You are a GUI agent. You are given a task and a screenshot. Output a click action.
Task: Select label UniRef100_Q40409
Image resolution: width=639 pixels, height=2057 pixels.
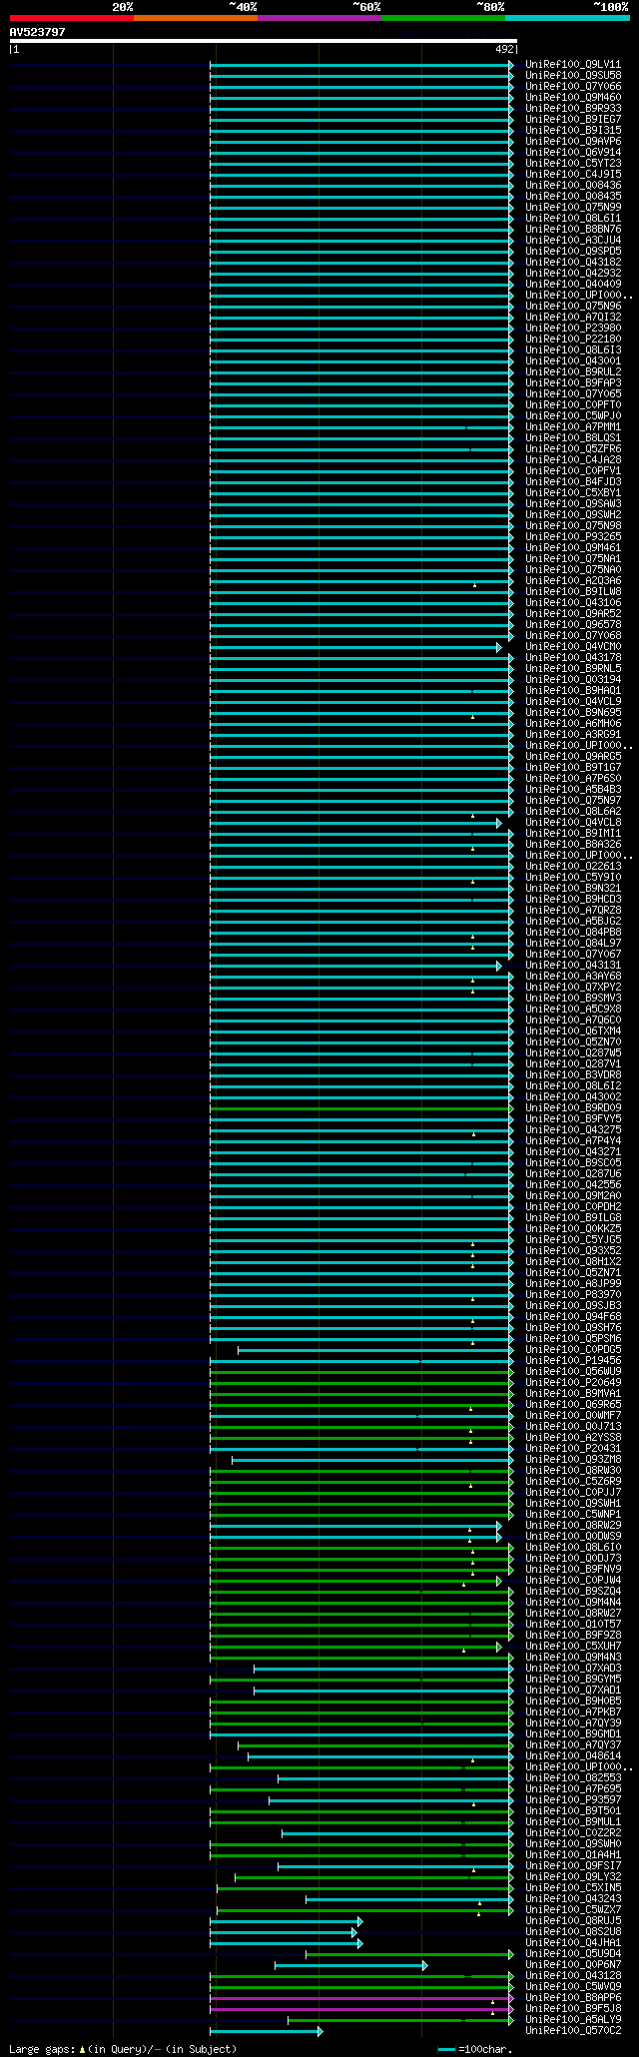[573, 285]
